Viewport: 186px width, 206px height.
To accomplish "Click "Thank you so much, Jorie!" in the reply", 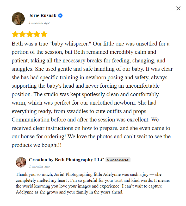I will click(38, 174).
